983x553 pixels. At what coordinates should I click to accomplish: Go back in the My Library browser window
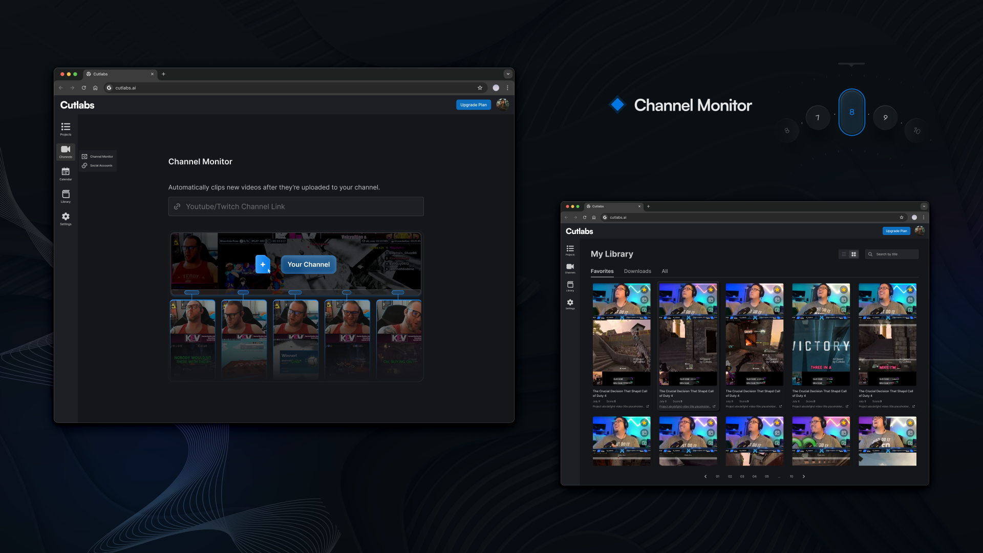566,218
